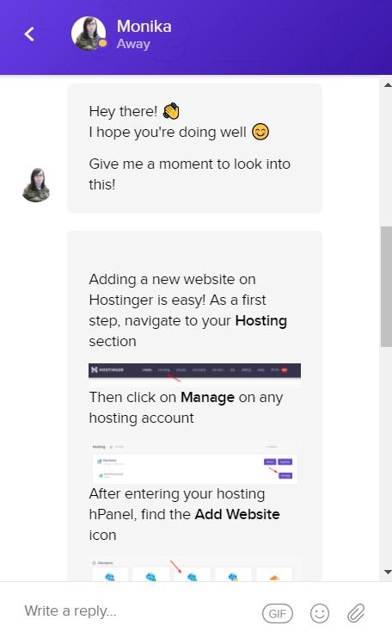Click Monika's avatar beside first message

[36, 185]
